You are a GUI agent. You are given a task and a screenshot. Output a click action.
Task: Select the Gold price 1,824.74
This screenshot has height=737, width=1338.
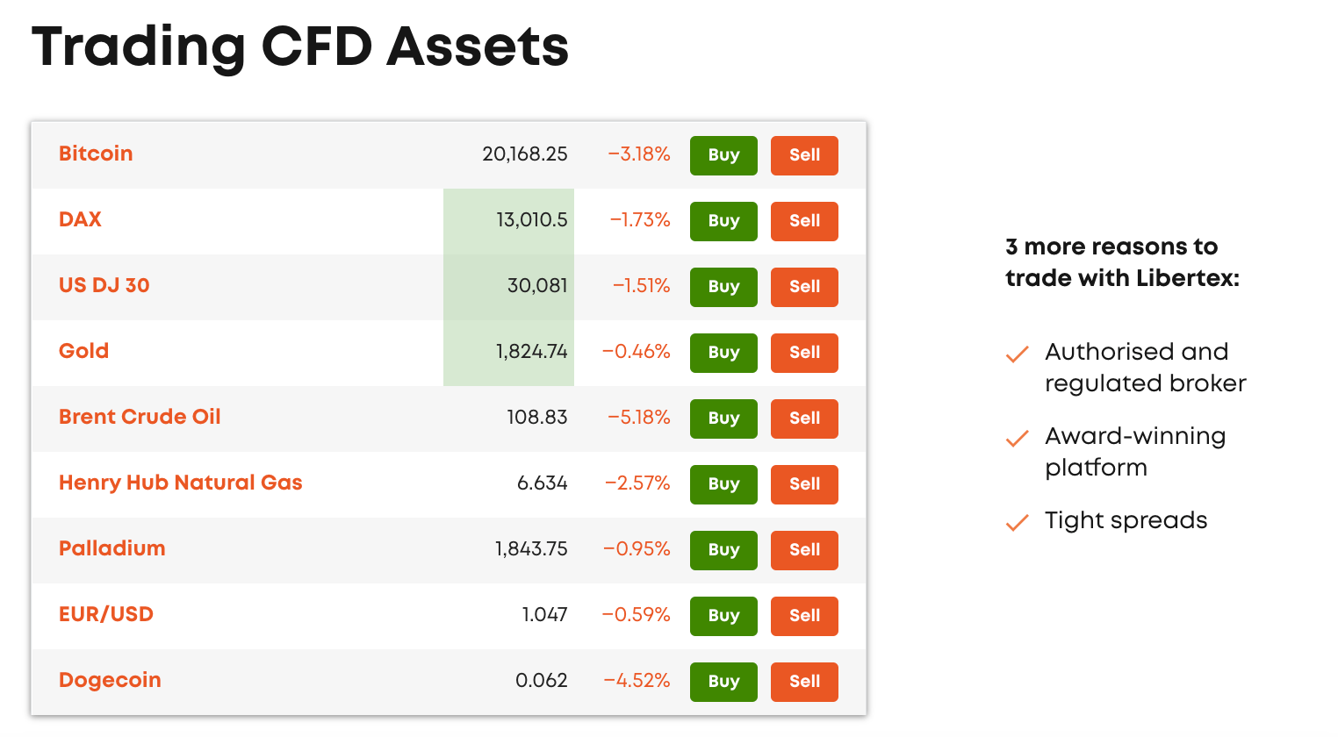[x=531, y=352]
